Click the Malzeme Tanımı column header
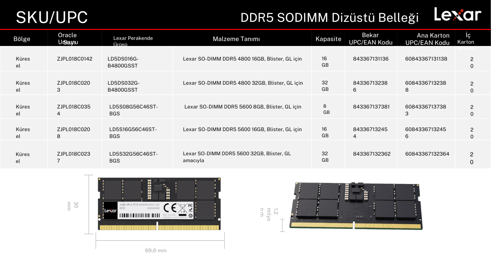Image resolution: width=491 pixels, height=276 pixels. pyautogui.click(x=236, y=39)
